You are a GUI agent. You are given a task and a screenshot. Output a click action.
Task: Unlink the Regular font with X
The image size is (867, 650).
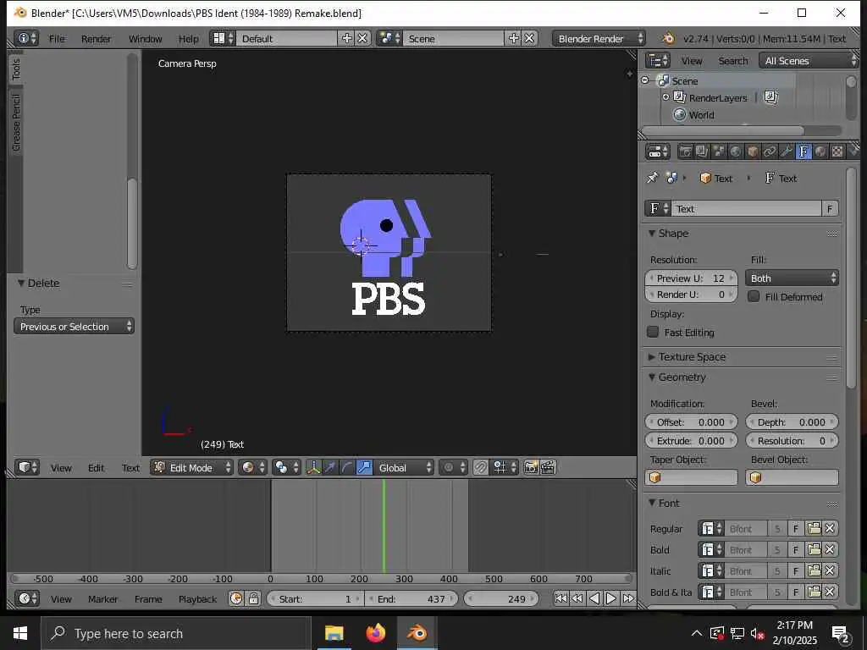tap(830, 529)
